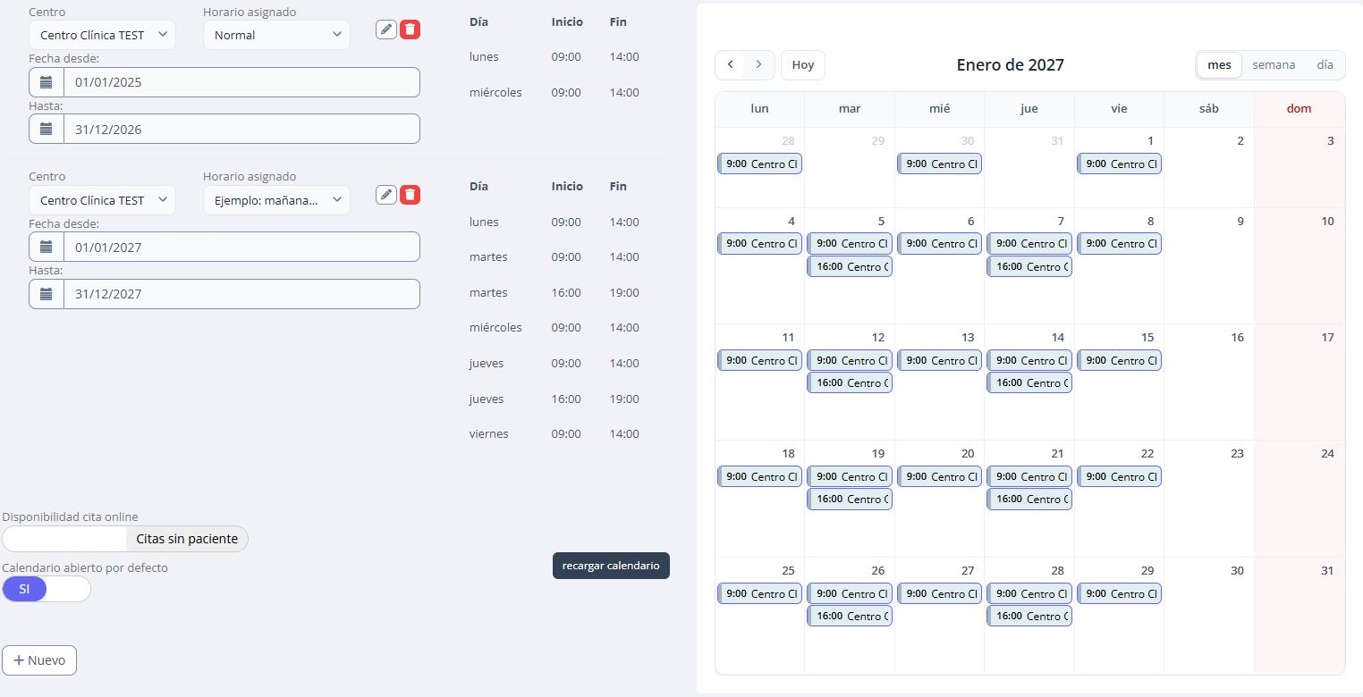Open the 9:00 event on January 1
This screenshot has height=697, width=1363.
tap(1119, 164)
